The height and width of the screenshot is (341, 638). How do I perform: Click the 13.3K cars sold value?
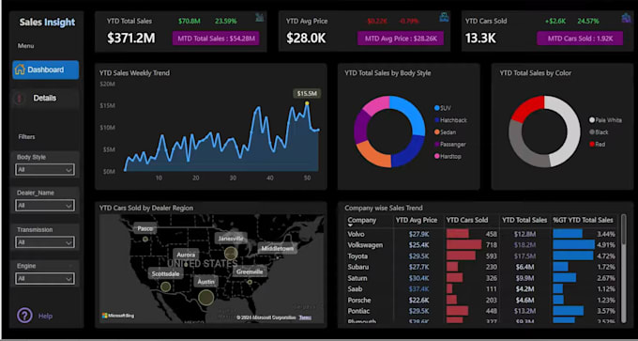click(480, 38)
